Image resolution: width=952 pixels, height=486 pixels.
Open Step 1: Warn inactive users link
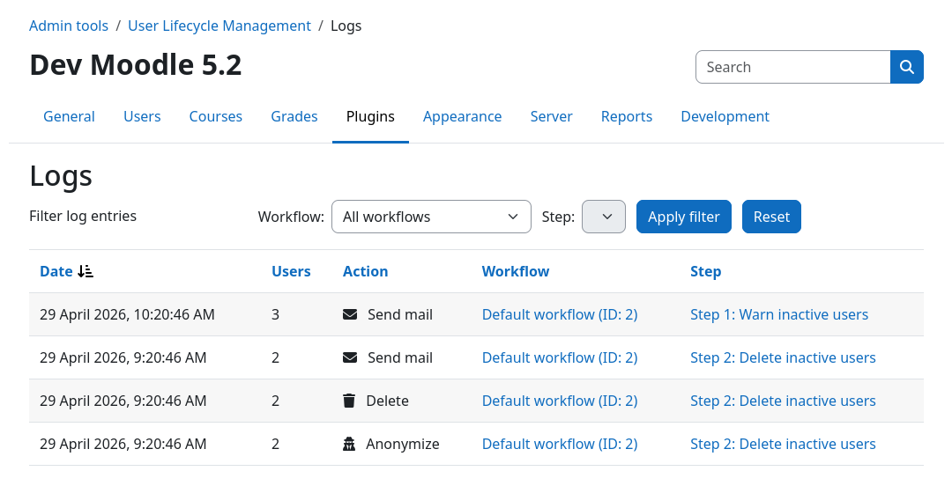[x=779, y=315]
